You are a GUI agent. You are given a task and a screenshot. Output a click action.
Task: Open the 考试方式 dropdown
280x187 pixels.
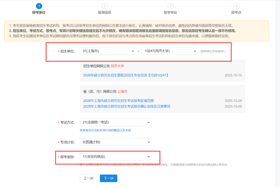(x=115, y=122)
